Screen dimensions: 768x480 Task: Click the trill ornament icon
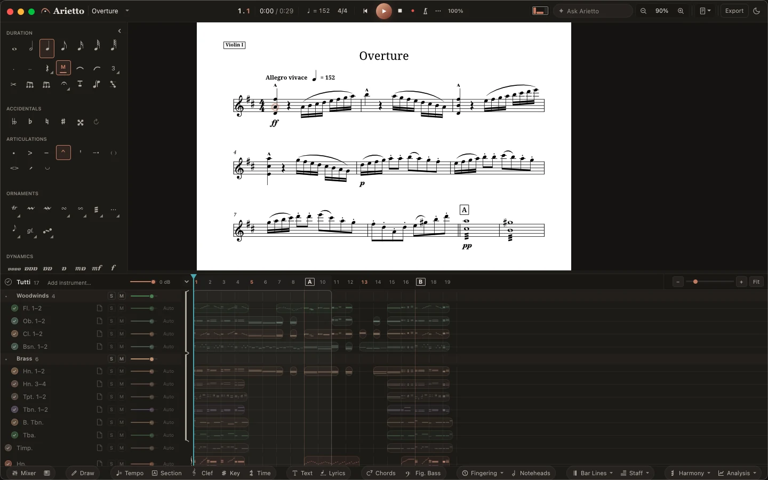point(14,209)
